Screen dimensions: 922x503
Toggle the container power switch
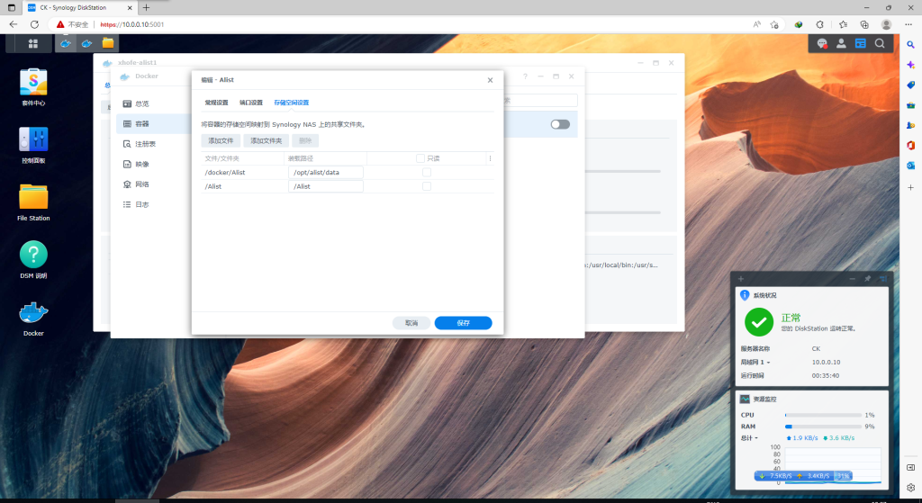click(x=560, y=124)
